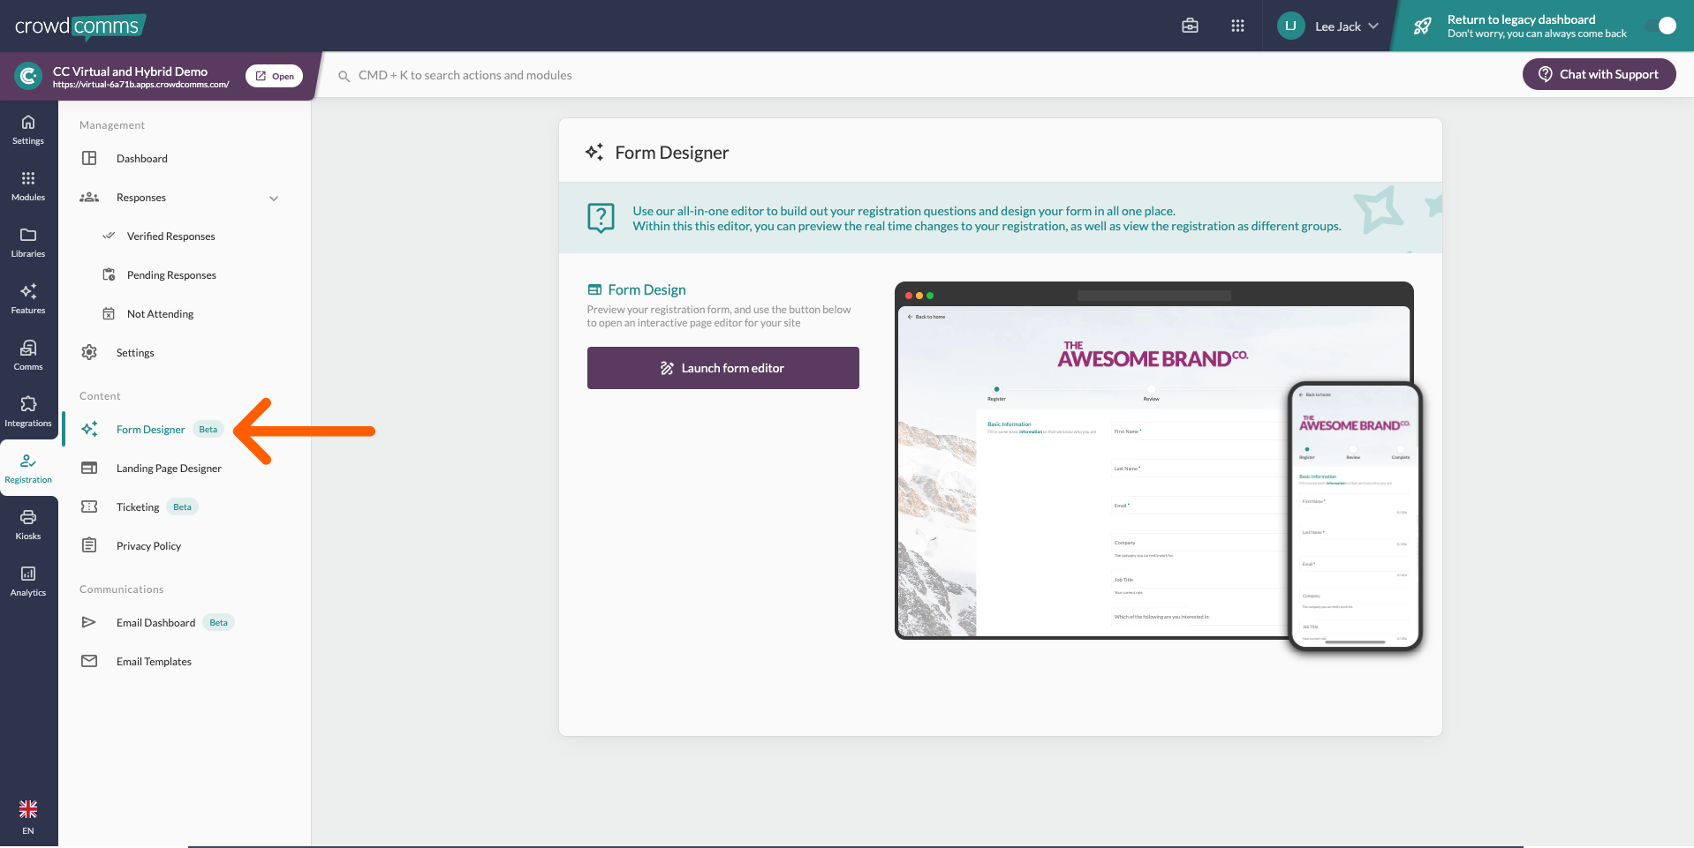Open the Settings icon in left rail
This screenshot has height=848, width=1694.
pyautogui.click(x=28, y=129)
